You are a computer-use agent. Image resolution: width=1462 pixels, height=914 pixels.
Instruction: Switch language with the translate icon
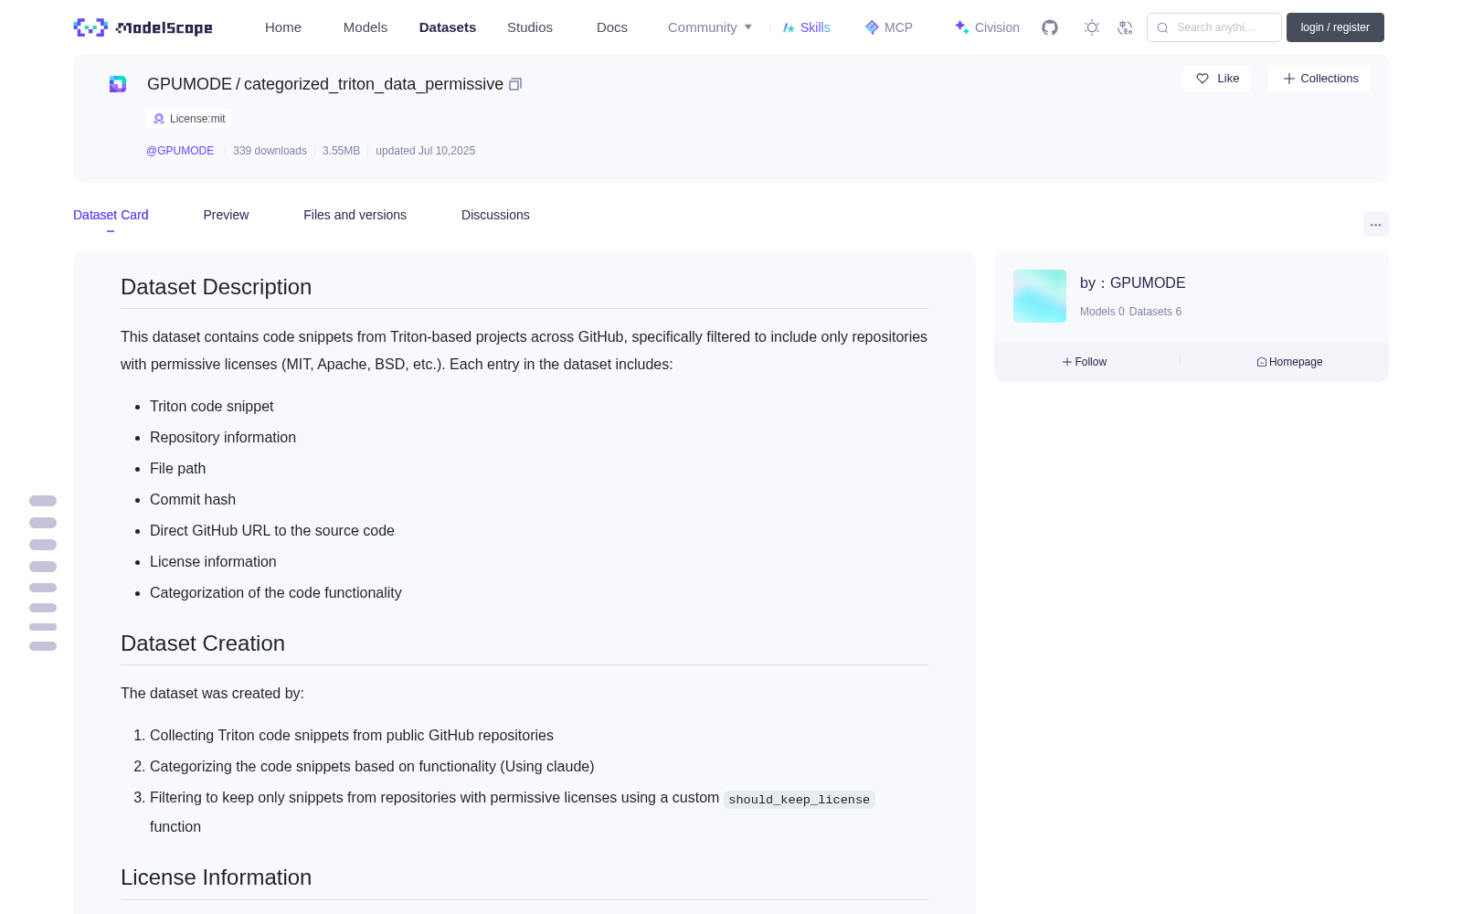pos(1125,27)
